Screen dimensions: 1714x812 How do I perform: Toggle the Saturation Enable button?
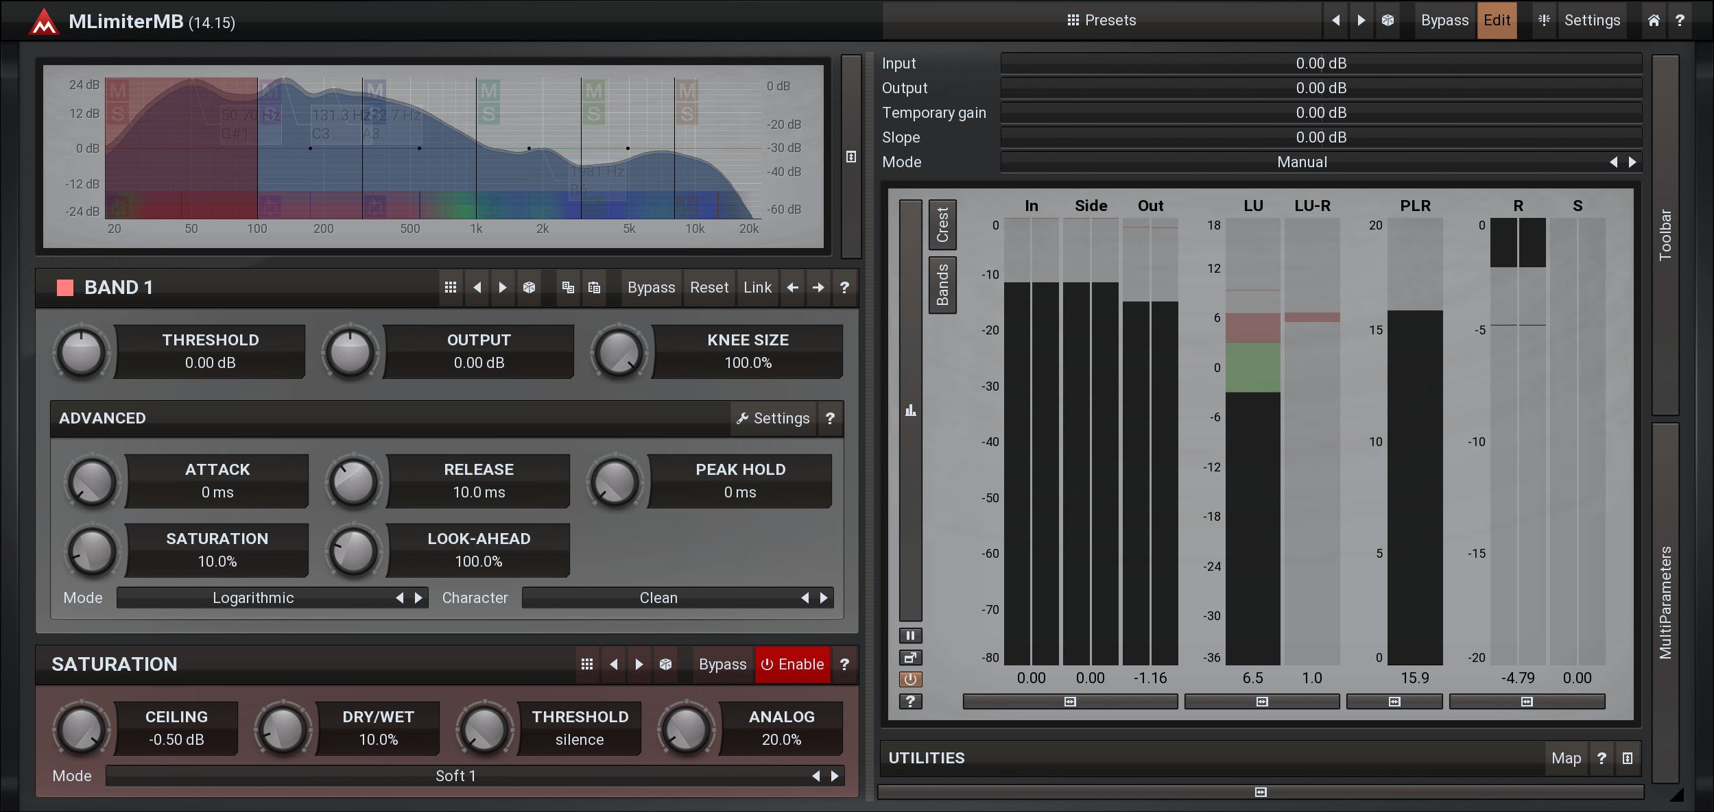click(792, 664)
